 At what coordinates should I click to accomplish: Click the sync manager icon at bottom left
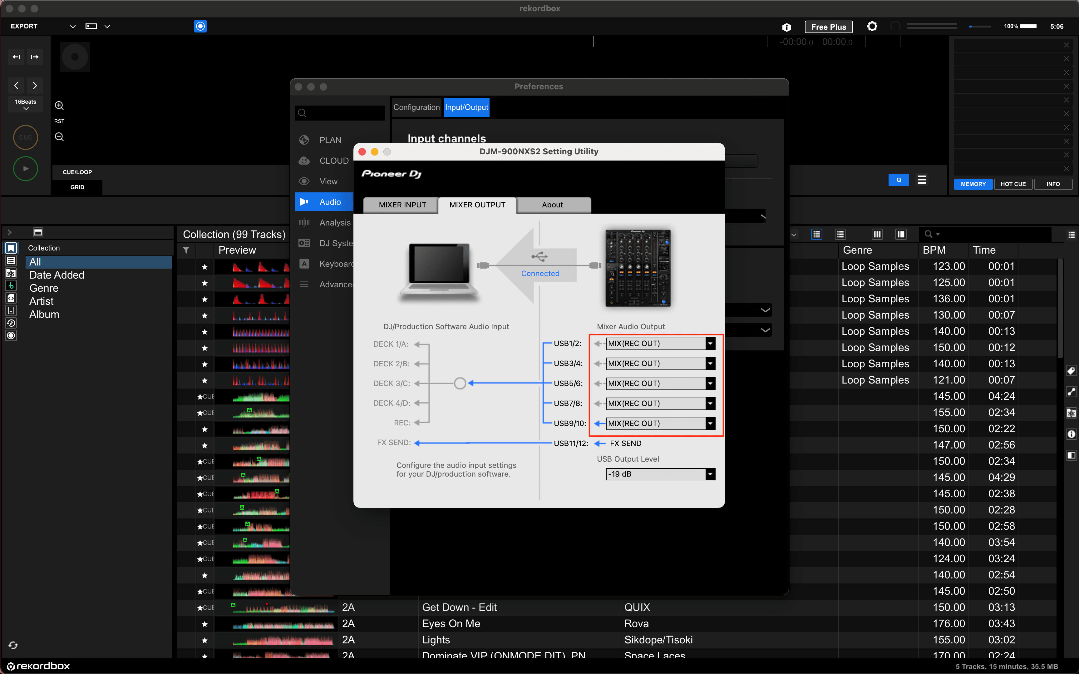(x=13, y=645)
